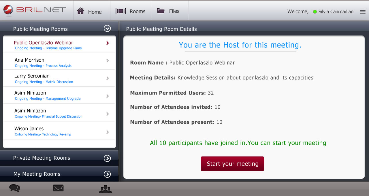Expand the Private Meeting Rooms section
The height and width of the screenshot is (196, 369).
[x=107, y=158]
